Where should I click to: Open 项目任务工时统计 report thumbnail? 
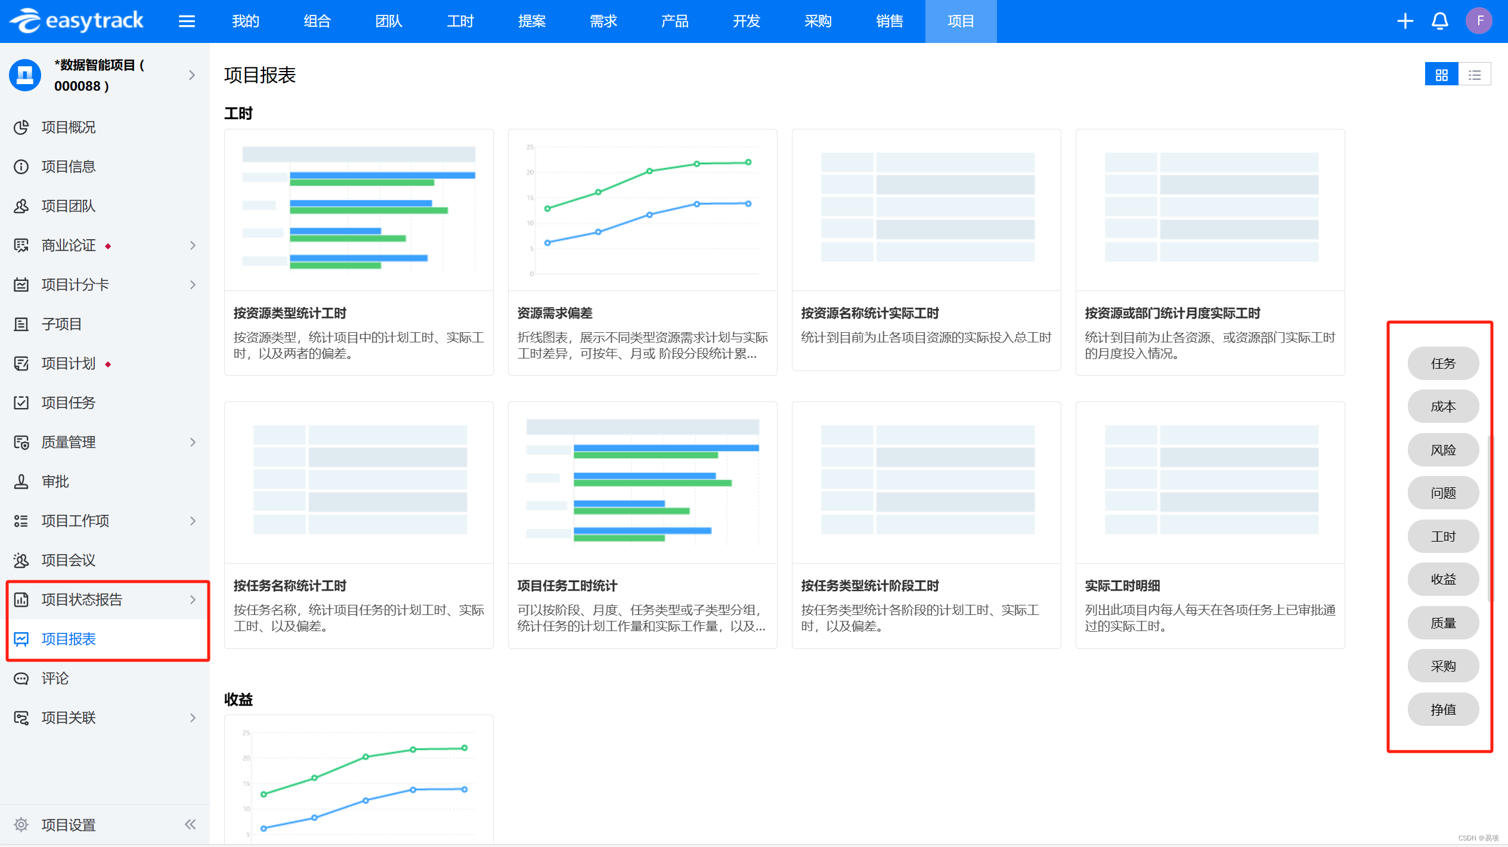click(x=642, y=483)
